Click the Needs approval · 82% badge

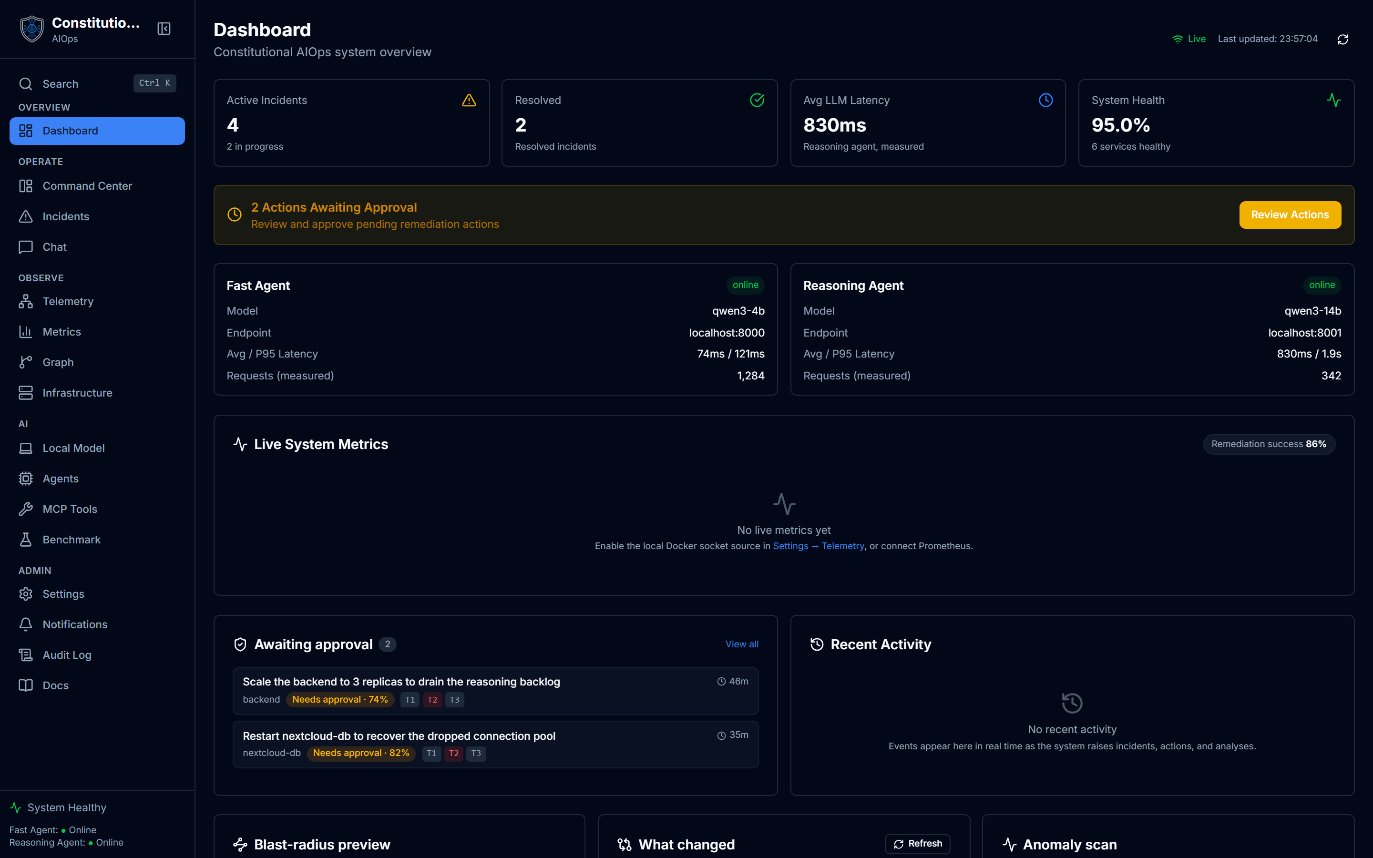(x=361, y=753)
